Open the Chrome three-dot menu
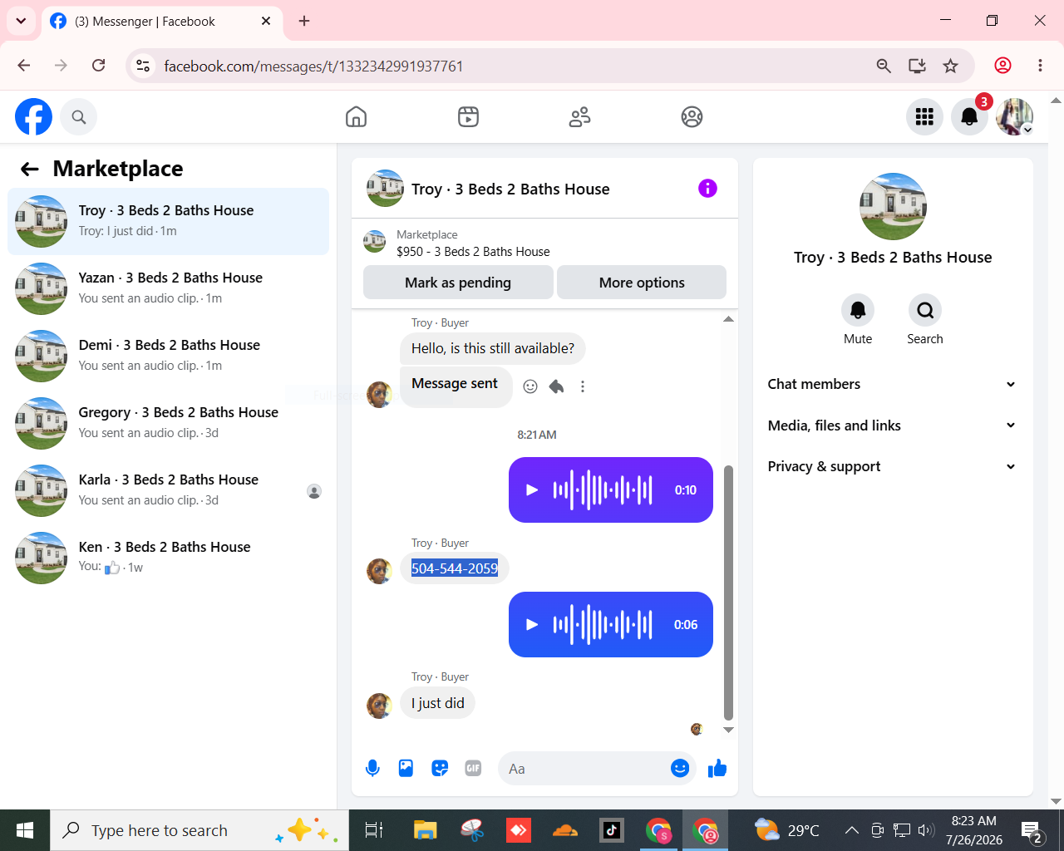1064x851 pixels. (x=1040, y=66)
